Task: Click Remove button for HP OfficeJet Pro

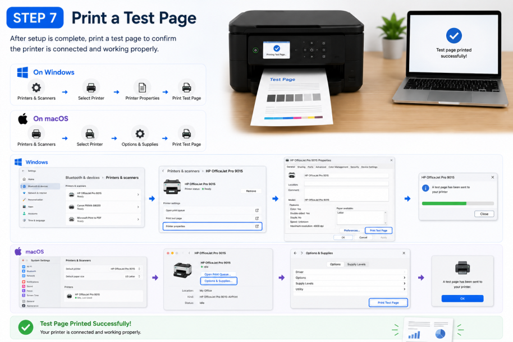Action: [251, 191]
